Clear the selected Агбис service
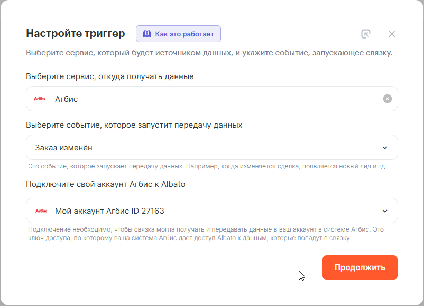The image size is (424, 306). [x=388, y=99]
